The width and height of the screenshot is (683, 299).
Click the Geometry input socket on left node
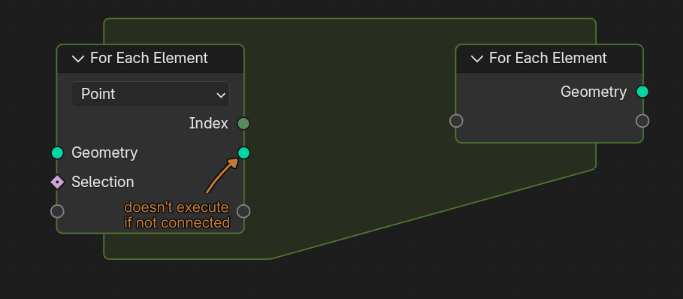coord(57,153)
